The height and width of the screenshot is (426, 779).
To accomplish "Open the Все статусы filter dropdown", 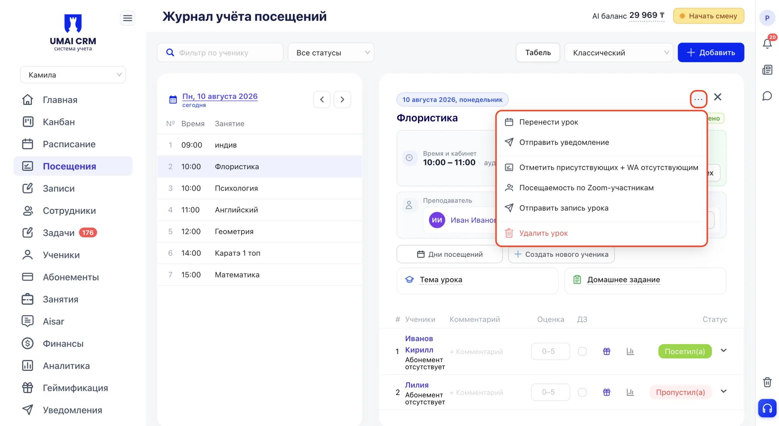I will pyautogui.click(x=331, y=53).
